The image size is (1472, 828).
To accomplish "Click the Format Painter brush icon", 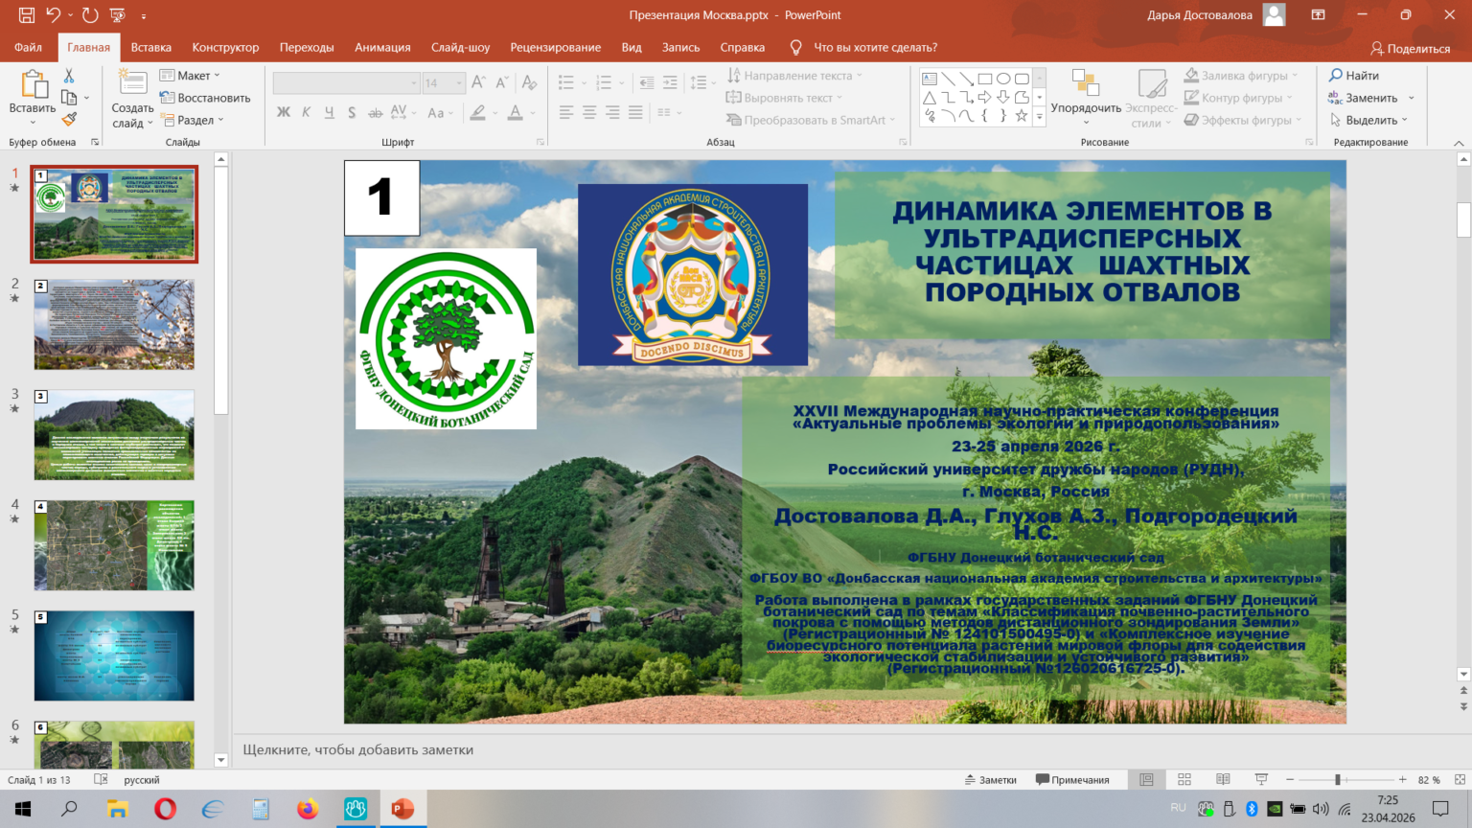I will point(69,120).
